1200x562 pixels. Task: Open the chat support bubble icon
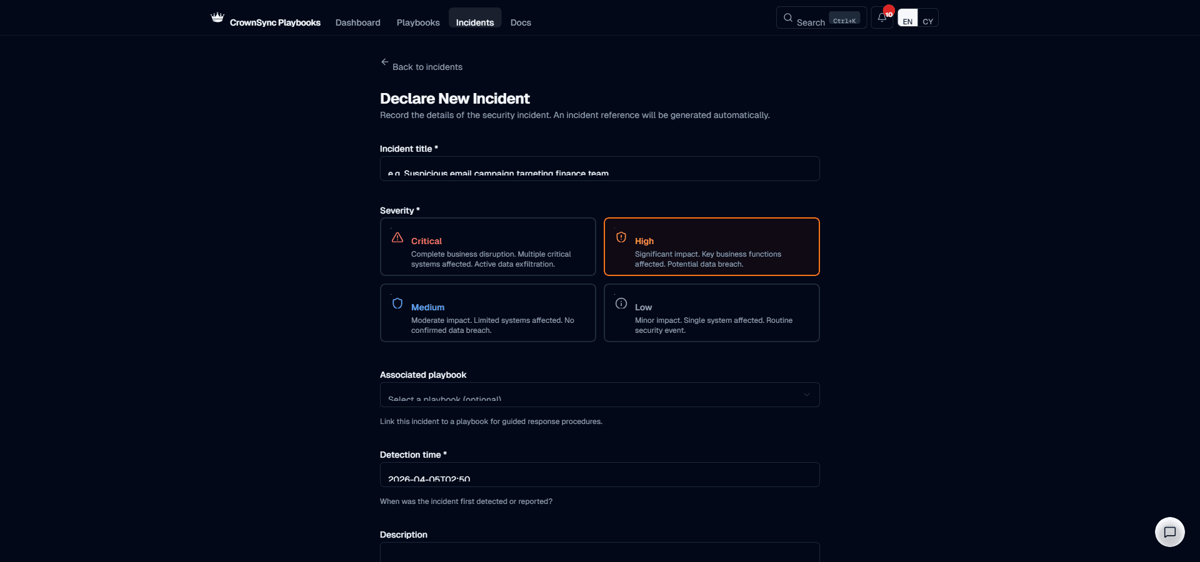click(x=1170, y=532)
